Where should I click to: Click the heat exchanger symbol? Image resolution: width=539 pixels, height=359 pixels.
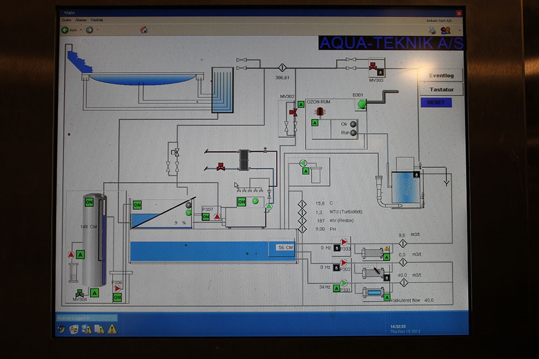tap(244, 160)
